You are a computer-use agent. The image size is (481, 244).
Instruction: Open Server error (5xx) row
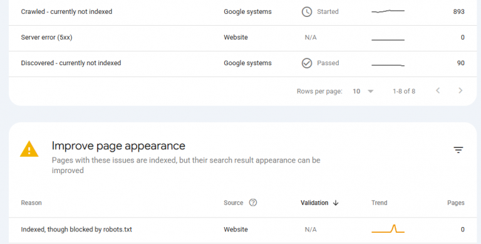tap(242, 38)
